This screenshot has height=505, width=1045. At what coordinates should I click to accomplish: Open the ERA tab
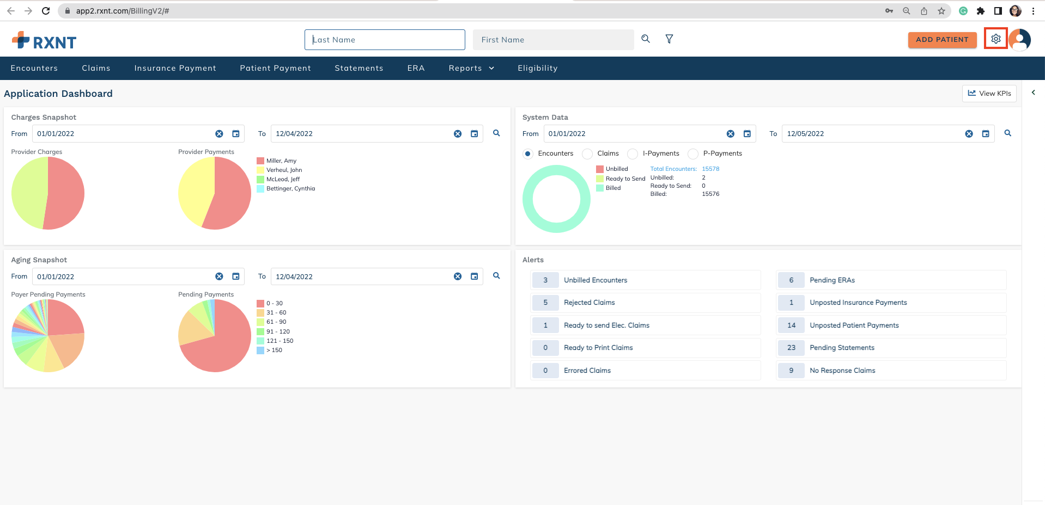click(416, 68)
